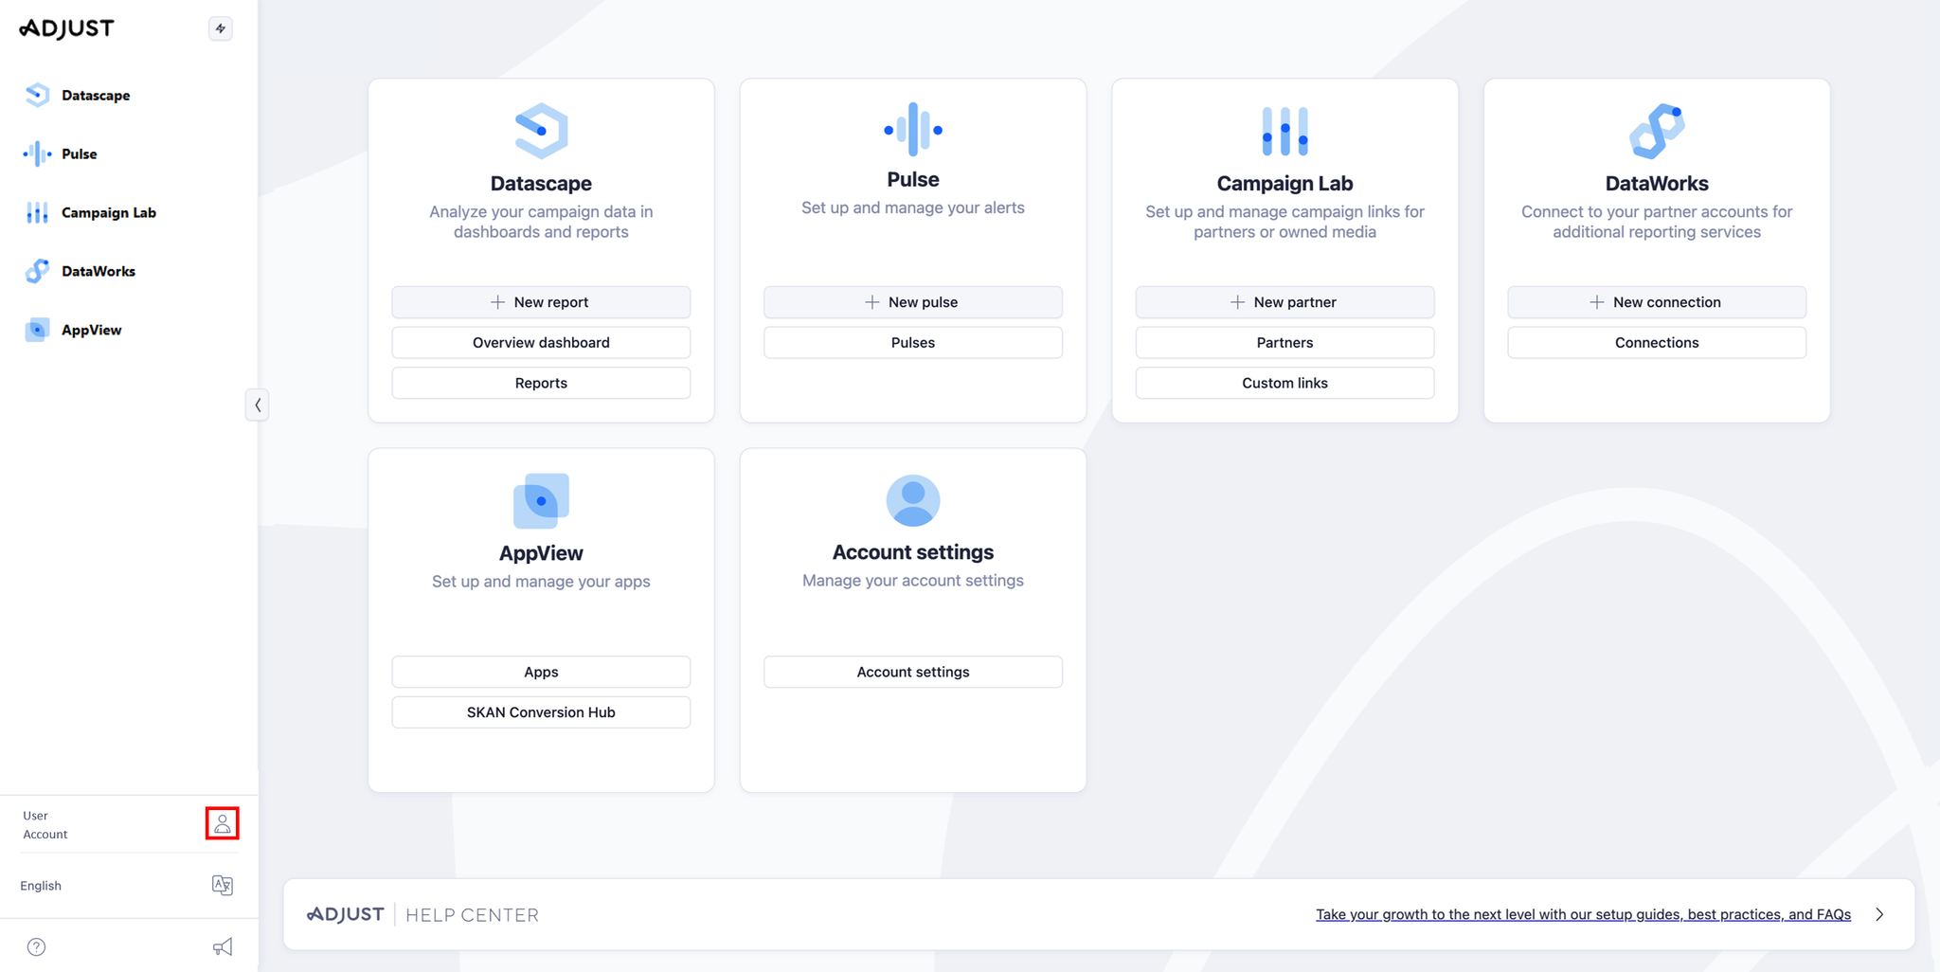Click the Account settings avatar icon
The height and width of the screenshot is (972, 1940).
(x=913, y=499)
